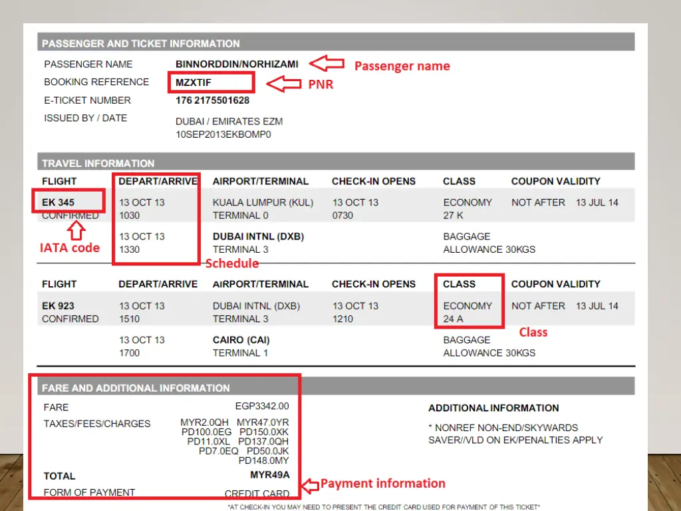This screenshot has height=511, width=681.
Task: Click CONFIRMED status under EK 923
Action: pyautogui.click(x=70, y=319)
